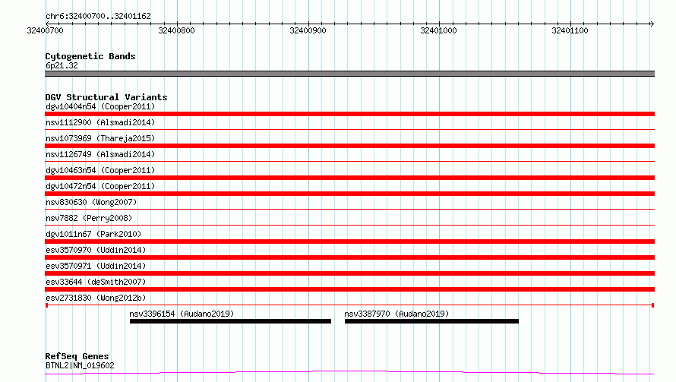The width and height of the screenshot is (676, 382).
Task: Click ruler position 32400900
Action: pos(308,30)
